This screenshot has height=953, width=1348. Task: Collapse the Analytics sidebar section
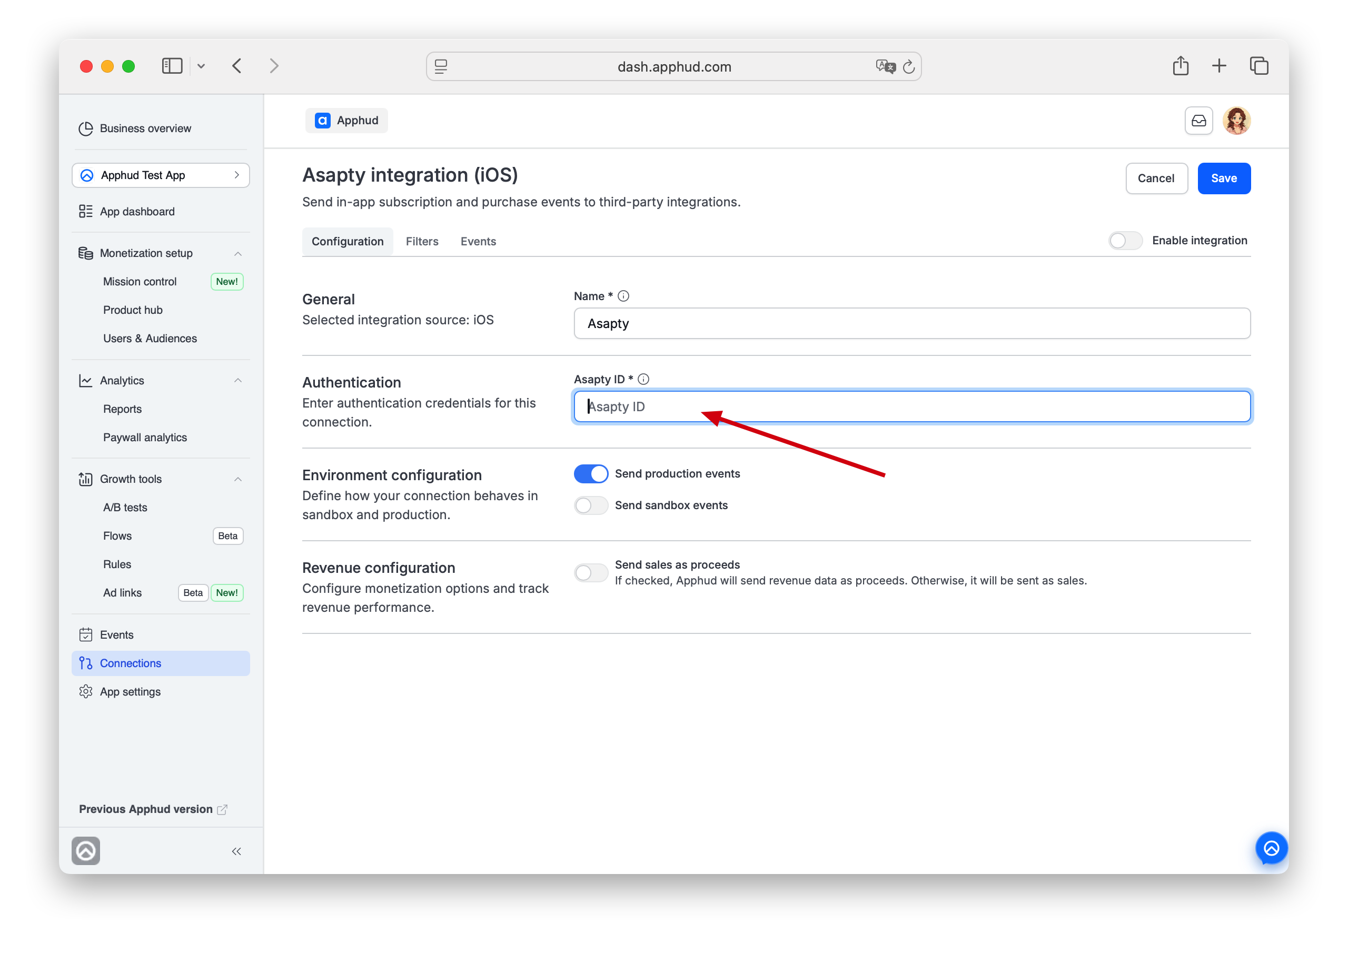[238, 381]
